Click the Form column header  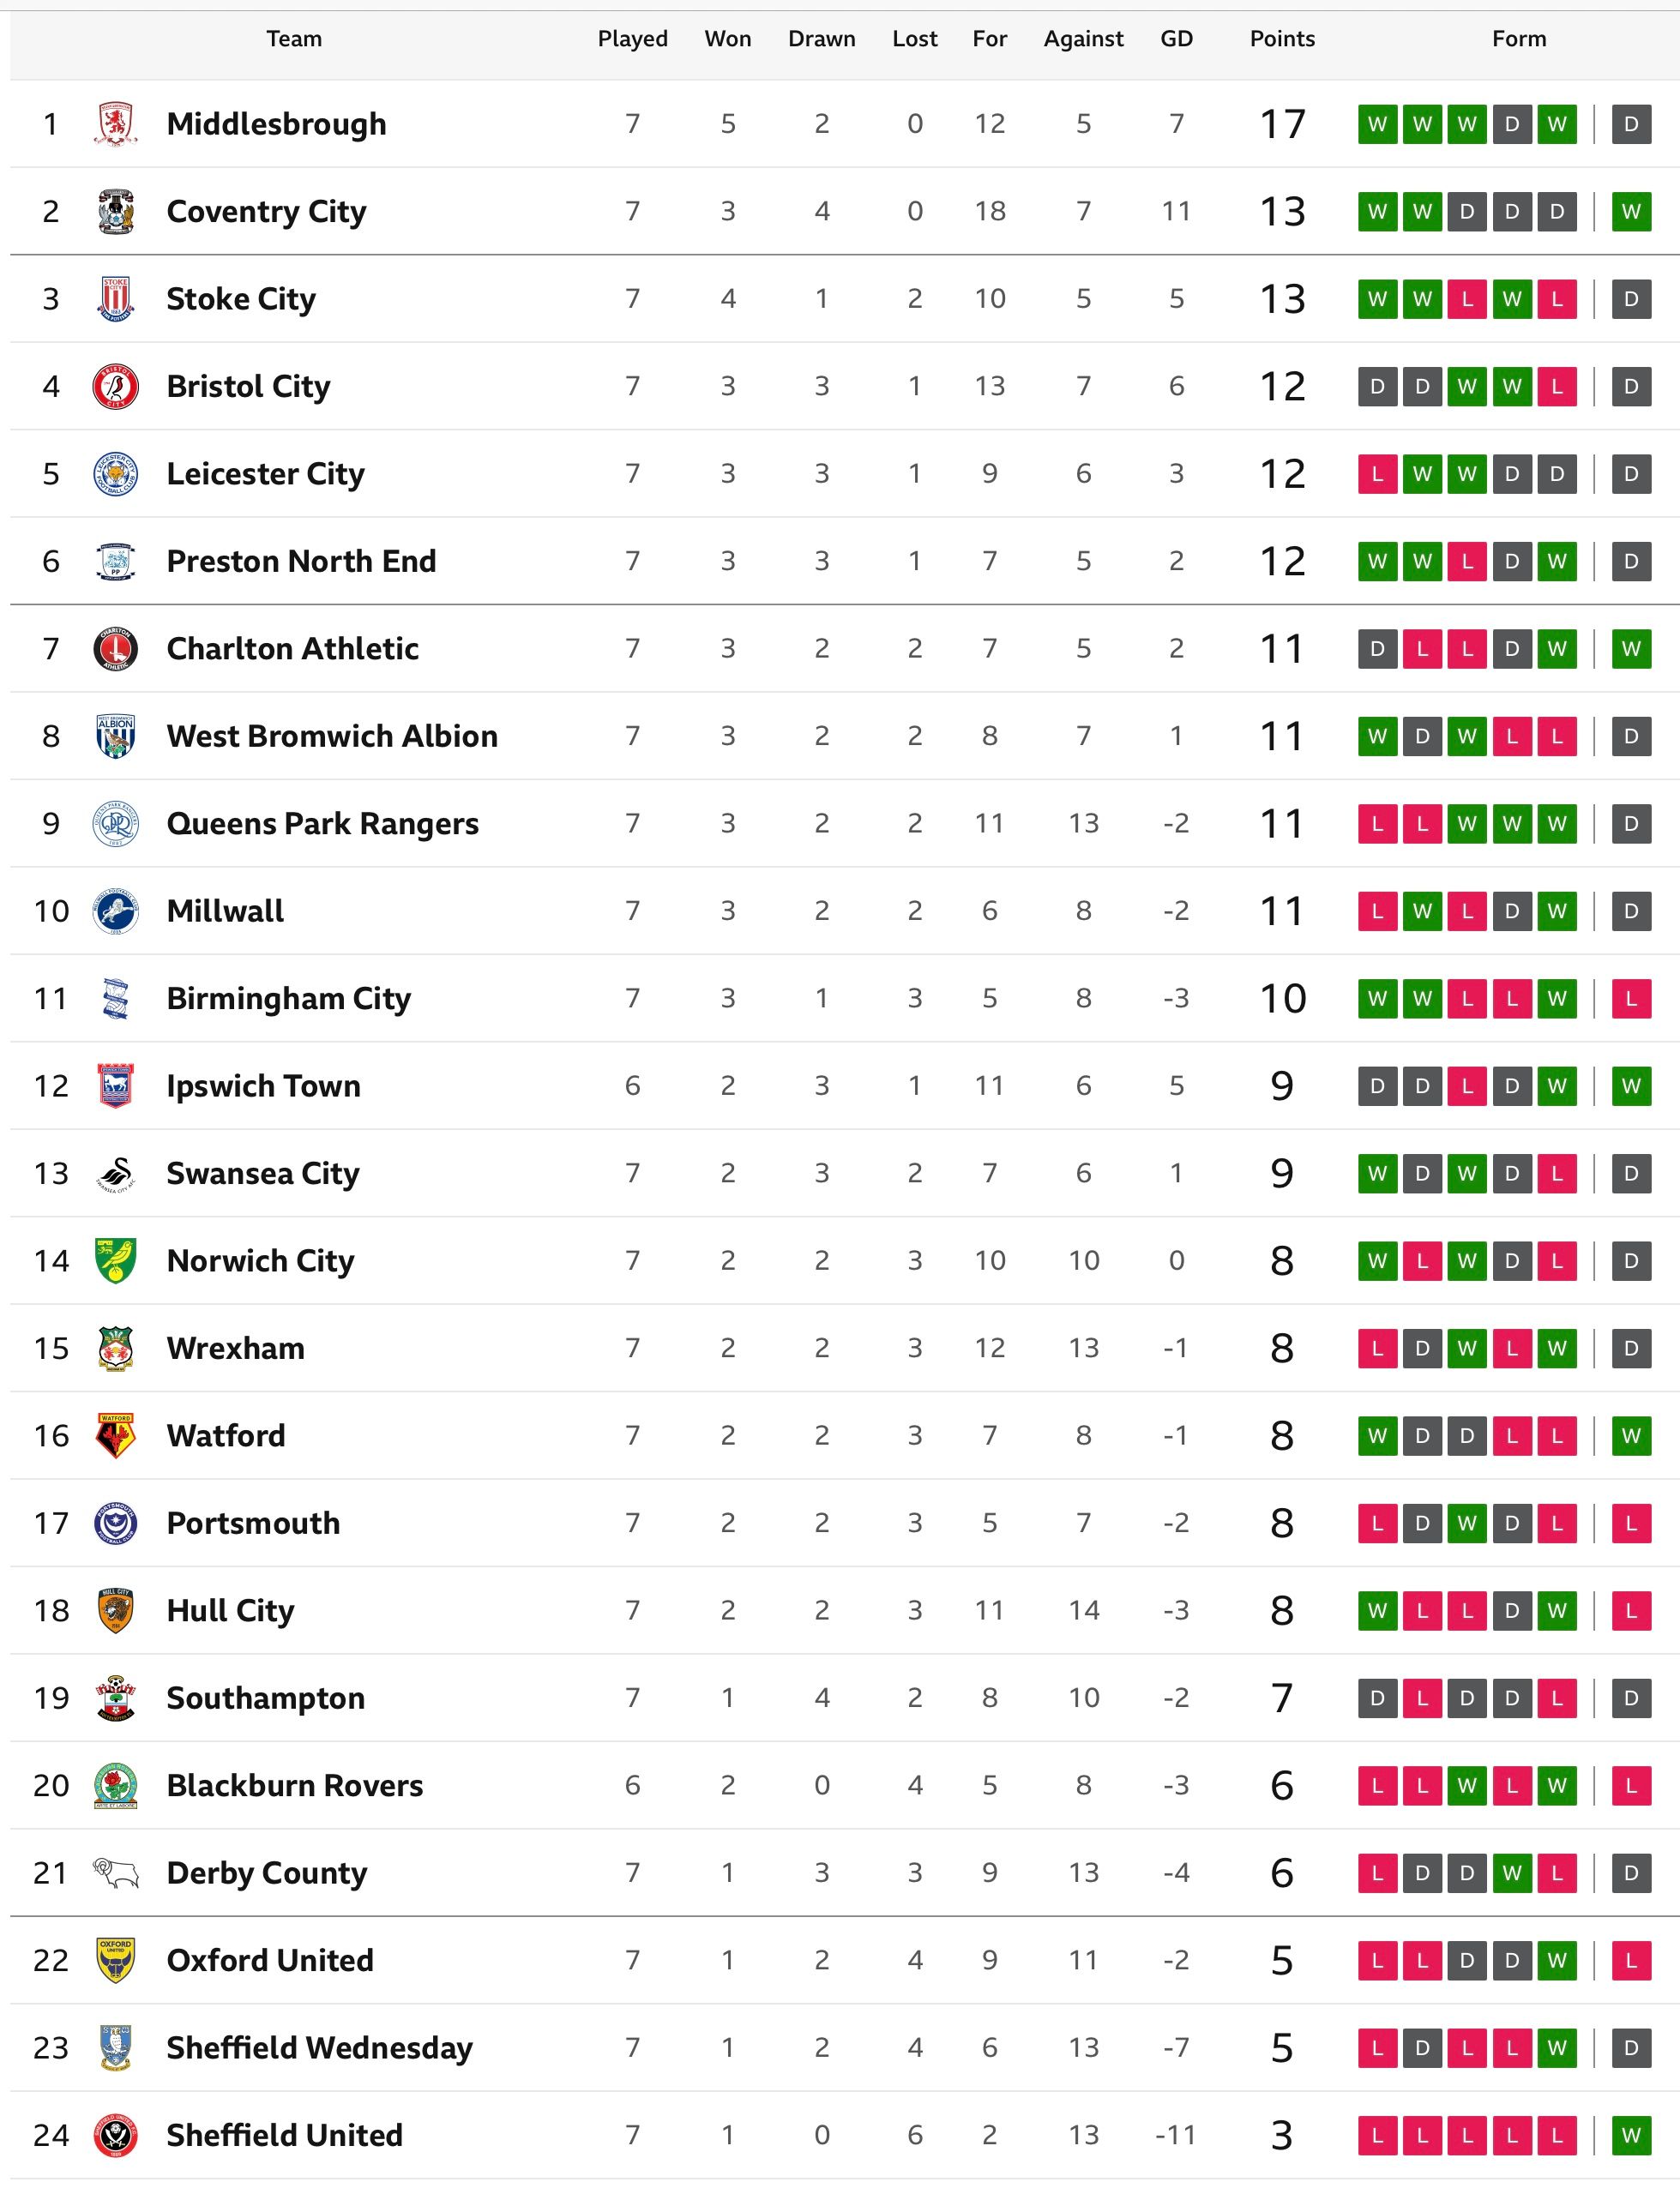(1519, 39)
